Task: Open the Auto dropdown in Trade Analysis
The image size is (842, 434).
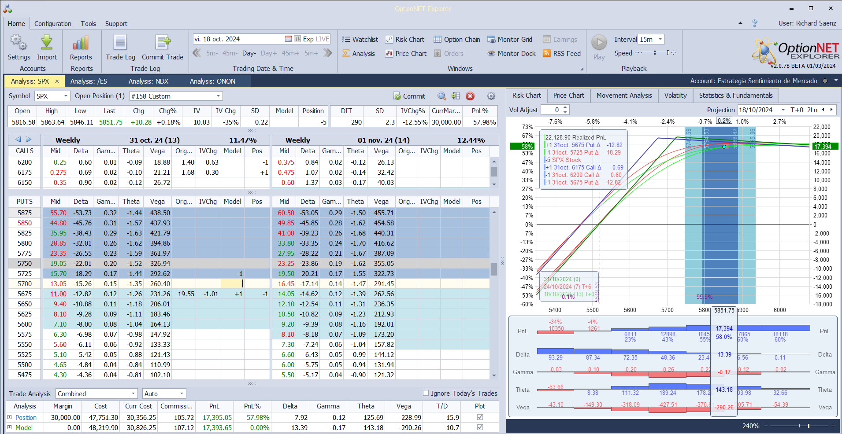Action: pyautogui.click(x=182, y=394)
